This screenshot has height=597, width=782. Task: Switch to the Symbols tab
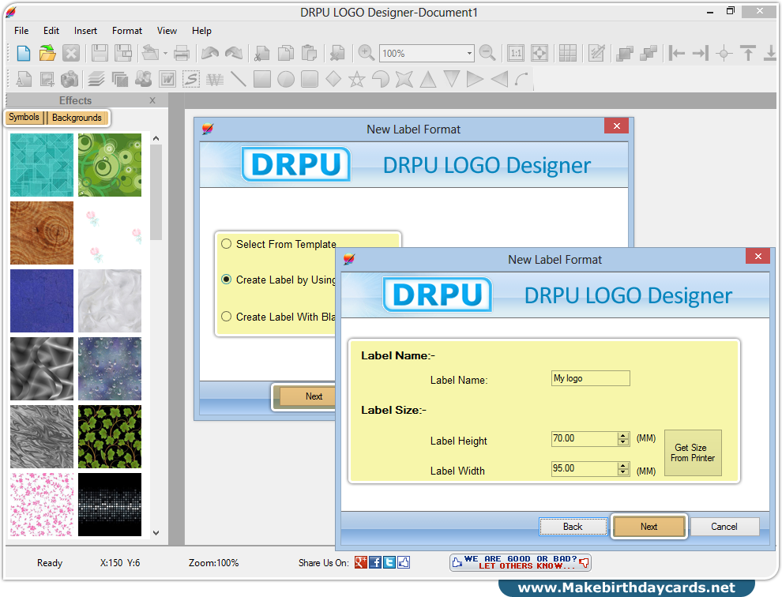(x=24, y=117)
